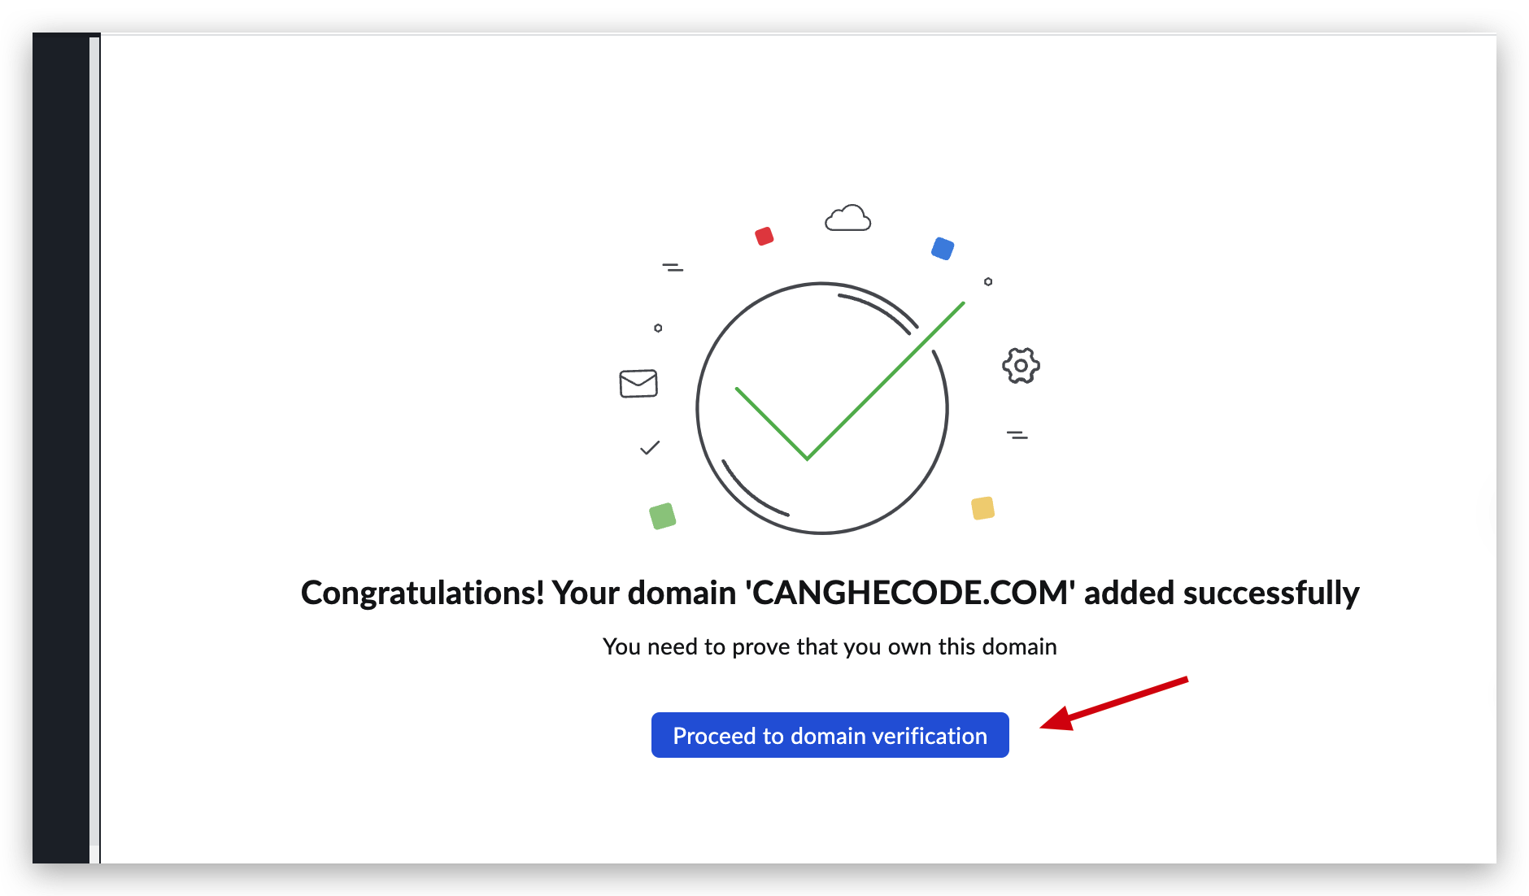1529x896 pixels.
Task: Click the small ring dot near envelope
Action: point(658,328)
